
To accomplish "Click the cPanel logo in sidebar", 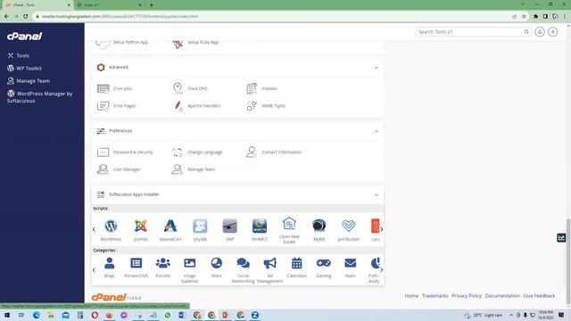I will point(24,36).
